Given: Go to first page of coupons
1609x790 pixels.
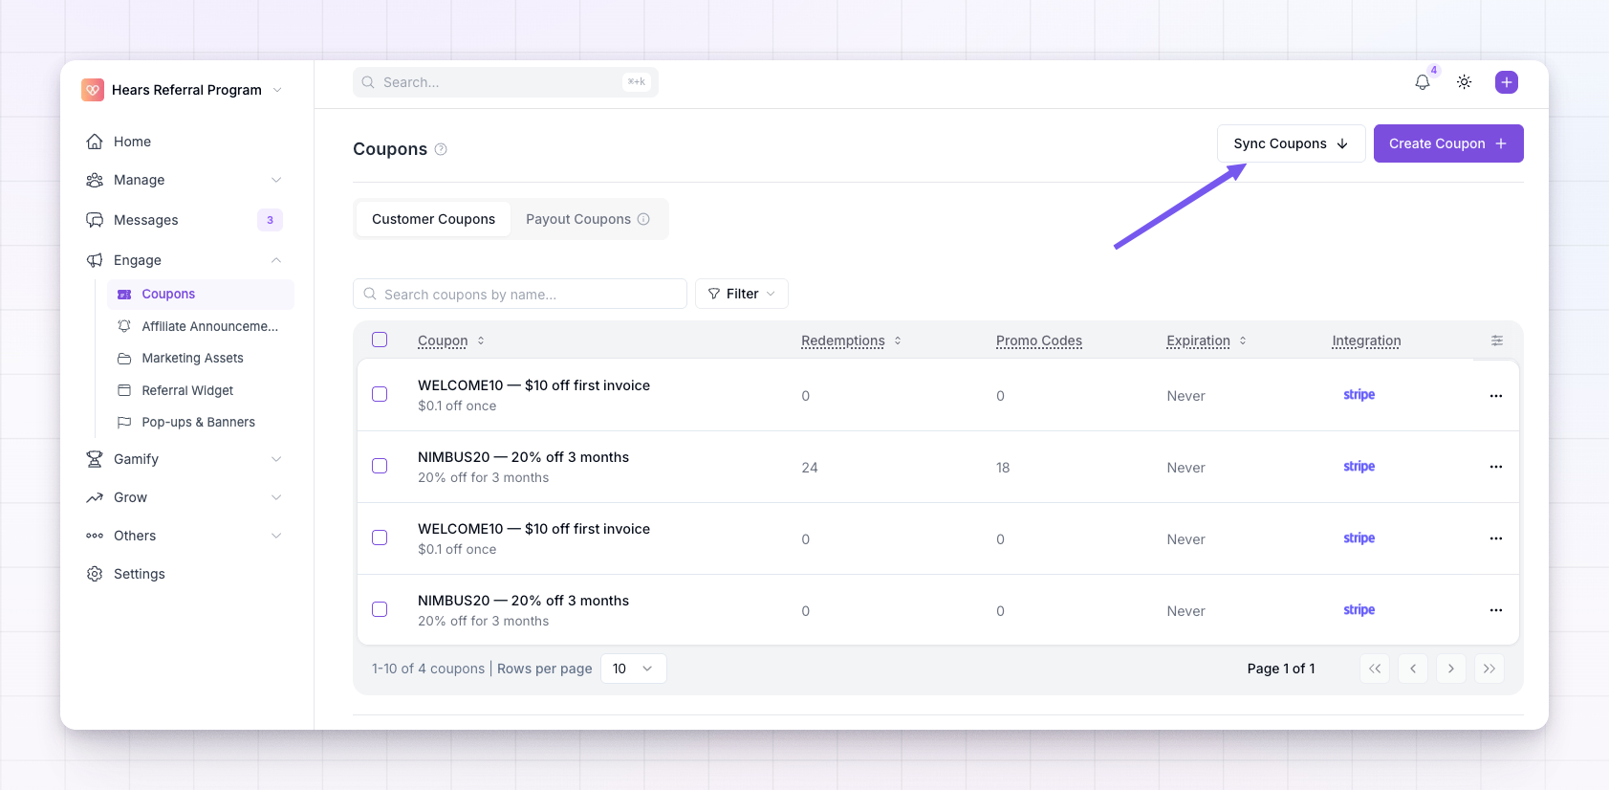Looking at the screenshot, I should click(x=1375, y=669).
